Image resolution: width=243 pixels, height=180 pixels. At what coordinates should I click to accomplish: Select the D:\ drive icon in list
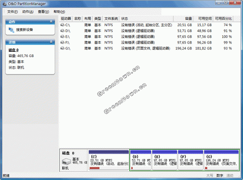(62, 31)
